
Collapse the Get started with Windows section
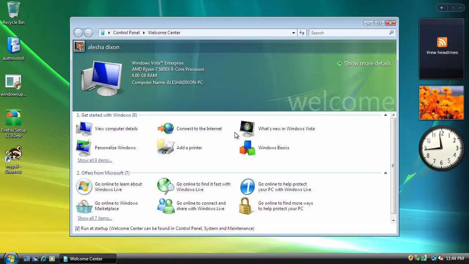(385, 115)
